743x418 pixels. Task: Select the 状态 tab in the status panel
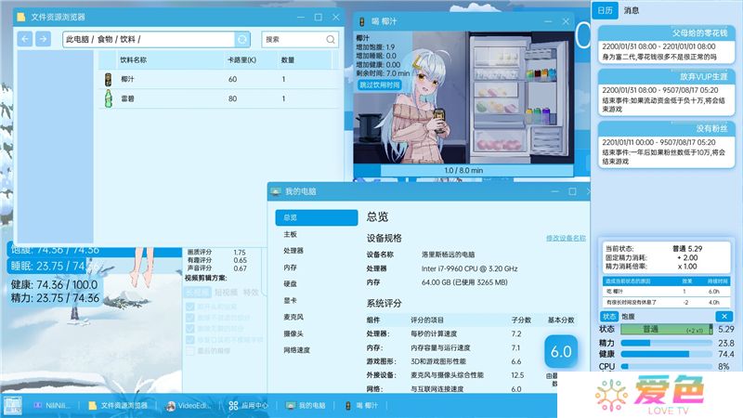[x=609, y=317]
